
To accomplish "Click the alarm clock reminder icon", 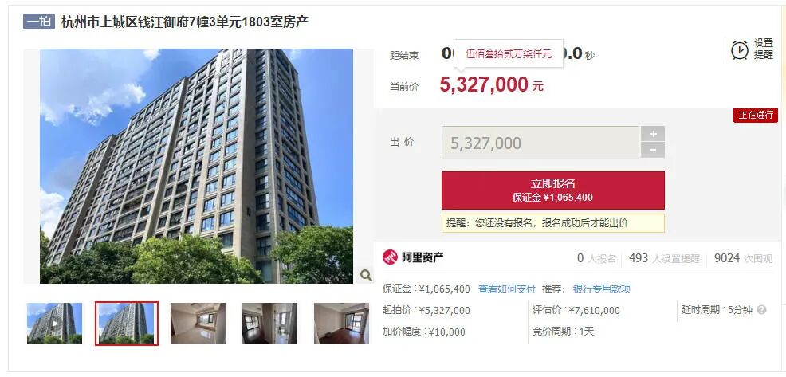I will tap(740, 49).
